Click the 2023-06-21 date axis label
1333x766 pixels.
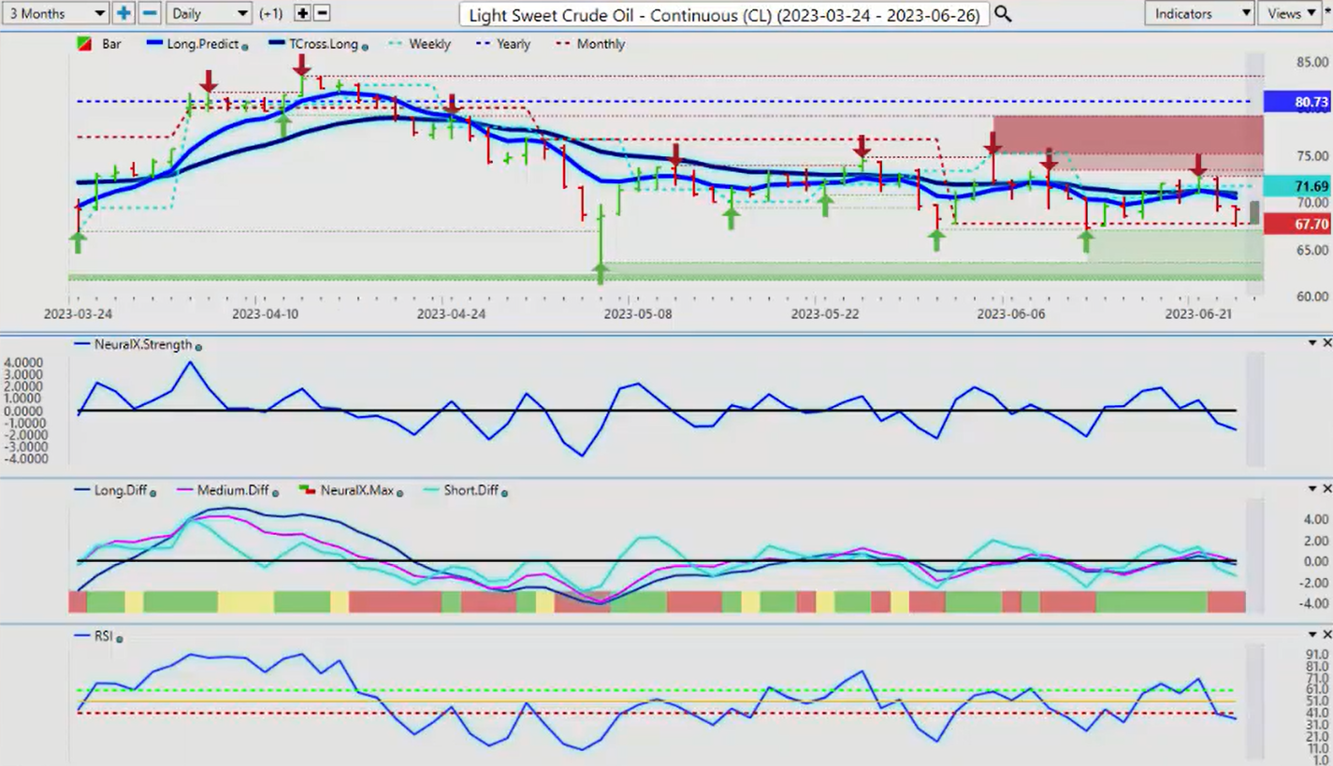(x=1198, y=314)
